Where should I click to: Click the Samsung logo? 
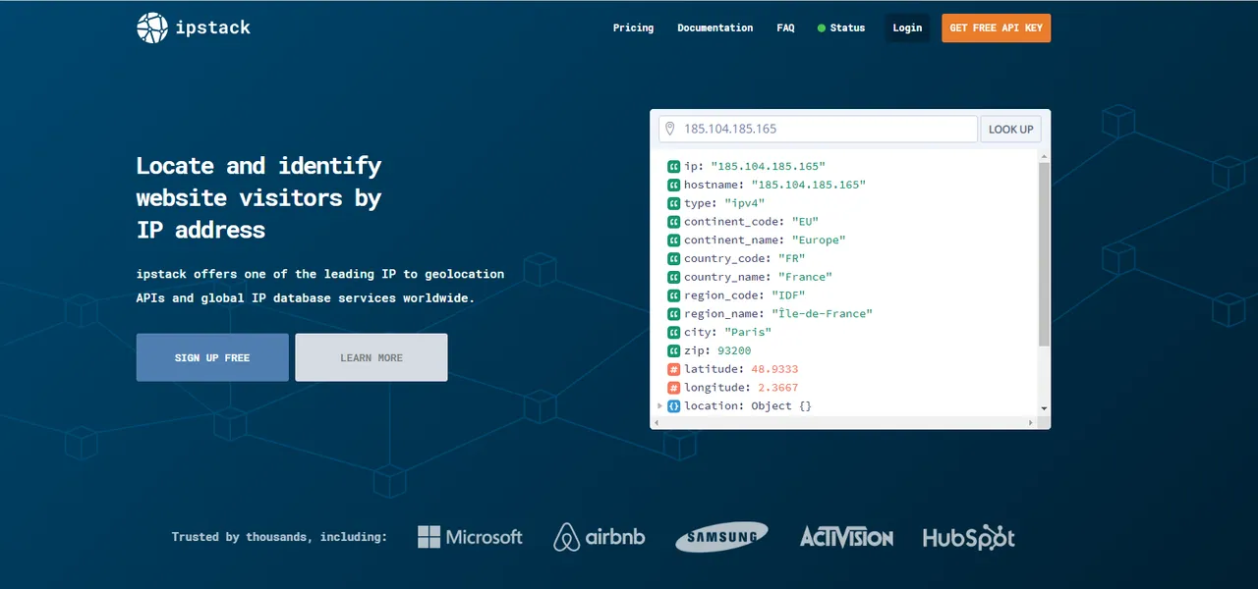pos(722,537)
